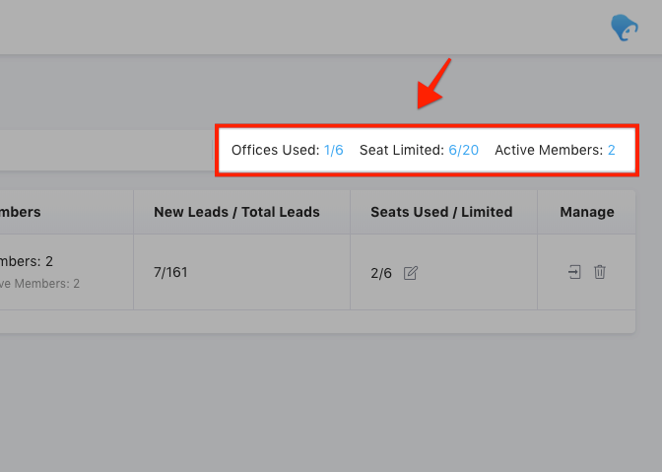This screenshot has width=662, height=472.
Task: Click the search input field beside summary
Action: (x=106, y=151)
